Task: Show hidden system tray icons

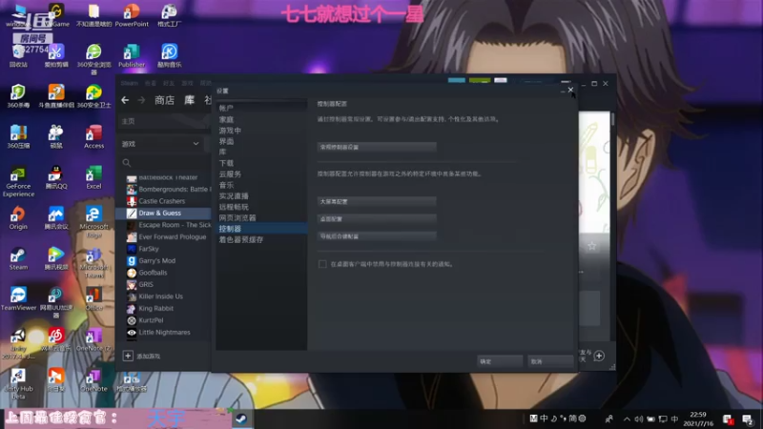Action: pyautogui.click(x=627, y=419)
